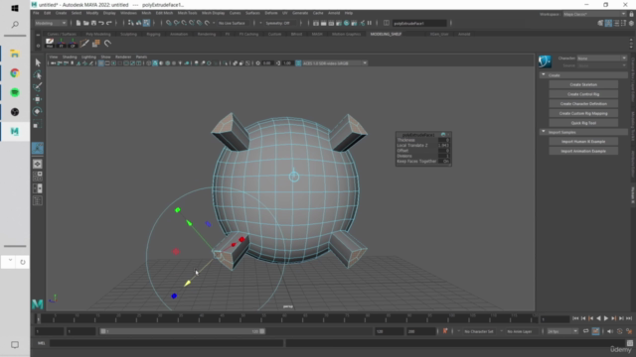Click the Play Backwards button
636x357 pixels.
click(598, 318)
